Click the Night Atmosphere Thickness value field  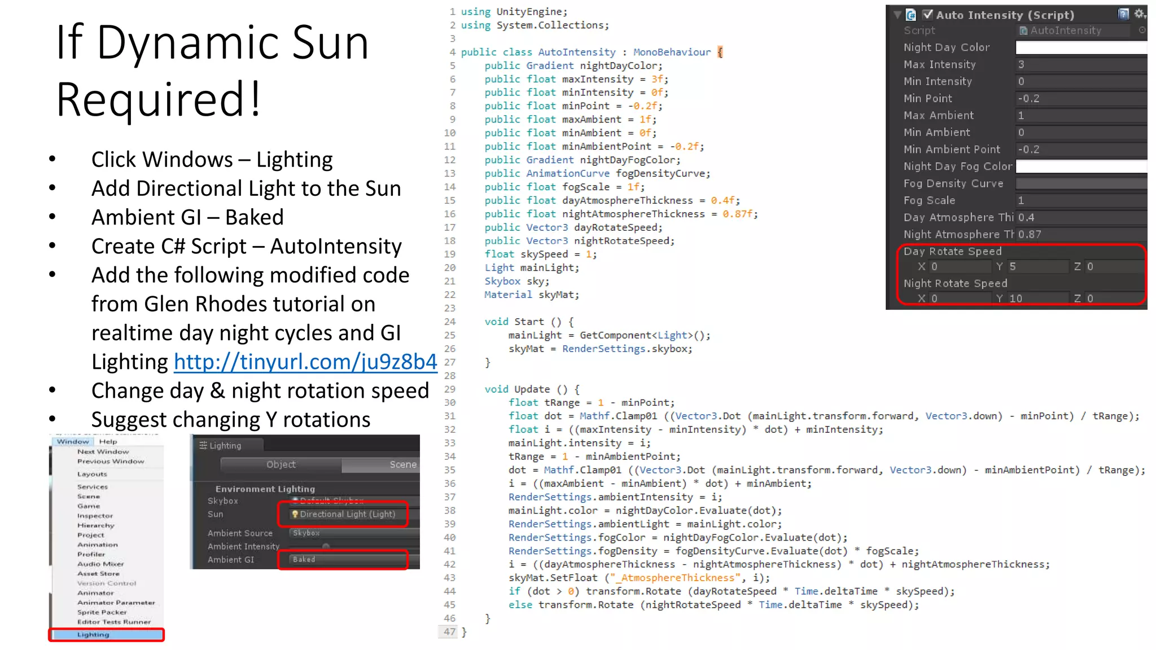[x=1081, y=235]
